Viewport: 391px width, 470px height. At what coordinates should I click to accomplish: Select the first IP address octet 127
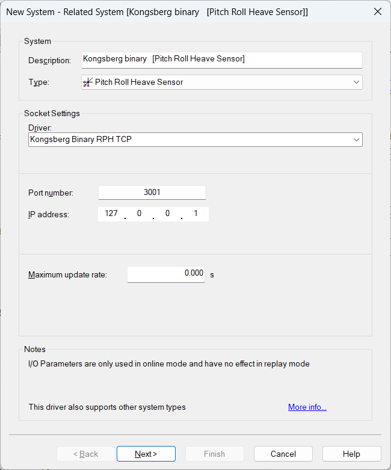pos(111,214)
